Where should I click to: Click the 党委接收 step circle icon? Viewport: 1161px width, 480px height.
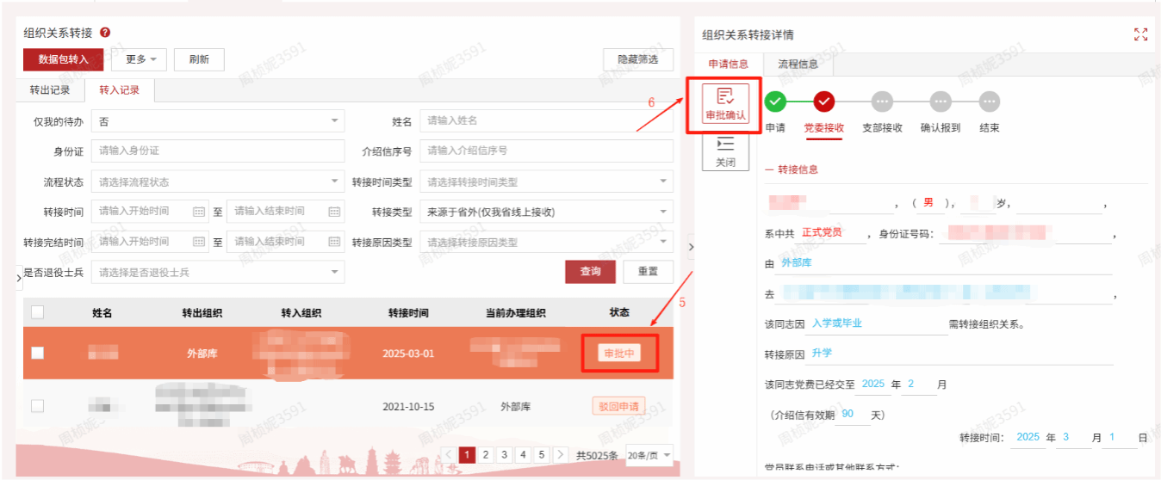[823, 102]
